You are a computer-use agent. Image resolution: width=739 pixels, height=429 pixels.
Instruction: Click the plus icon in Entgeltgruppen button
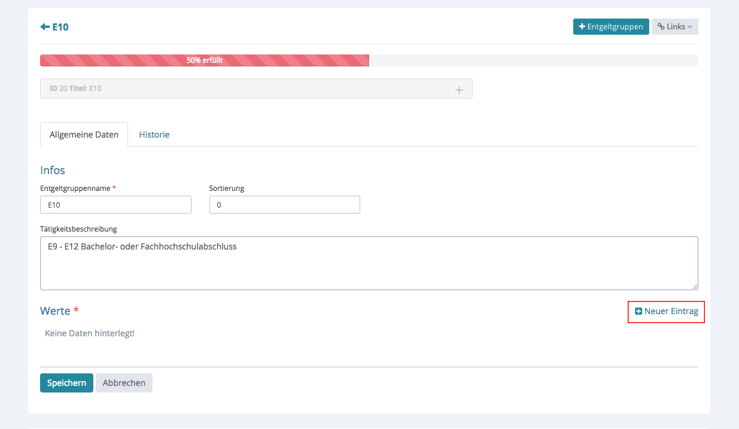(x=582, y=27)
